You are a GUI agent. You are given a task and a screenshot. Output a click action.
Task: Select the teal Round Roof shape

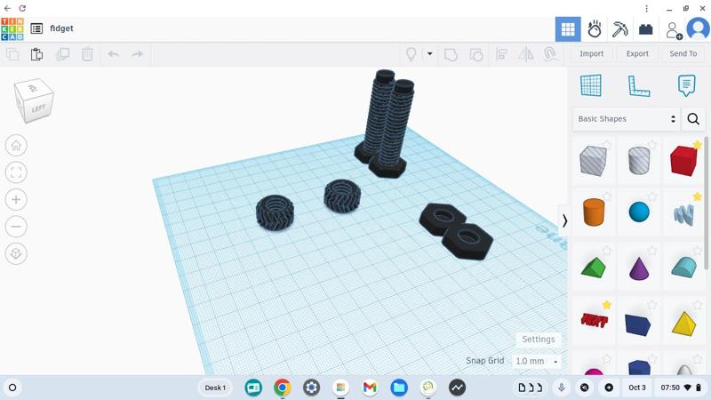[x=683, y=268]
